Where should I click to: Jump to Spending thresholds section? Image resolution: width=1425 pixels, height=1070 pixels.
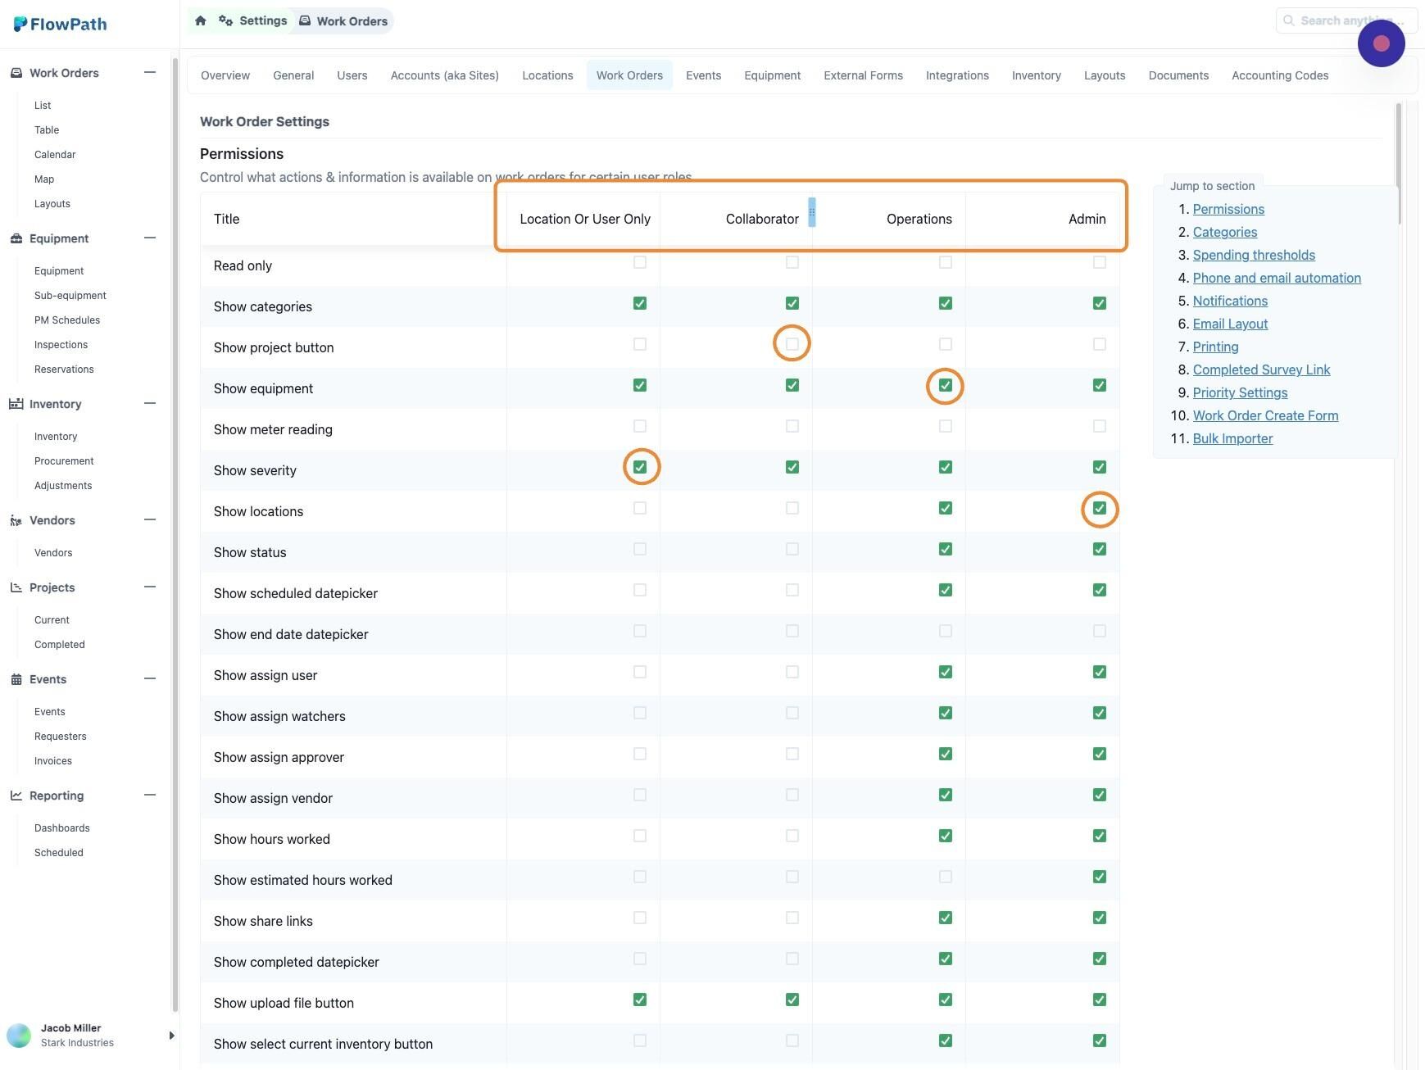click(1253, 255)
